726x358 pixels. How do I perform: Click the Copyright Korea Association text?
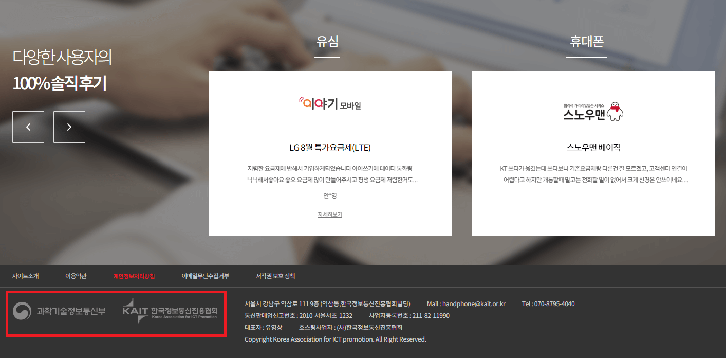tap(336, 339)
